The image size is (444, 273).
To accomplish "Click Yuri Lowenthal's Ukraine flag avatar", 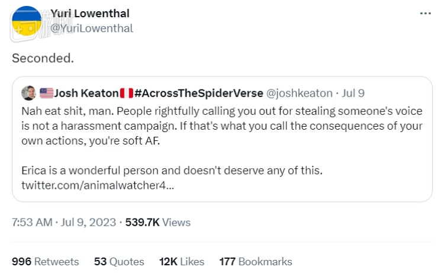I will pyautogui.click(x=27, y=21).
